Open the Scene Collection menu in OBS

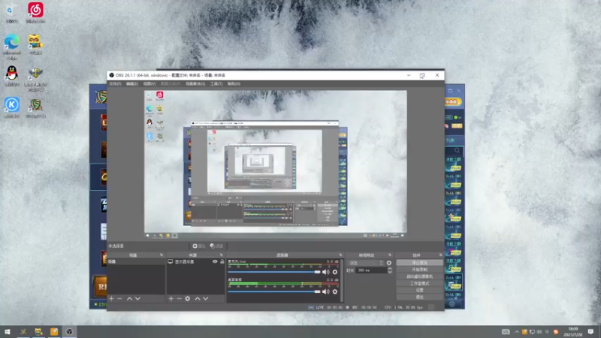(195, 83)
